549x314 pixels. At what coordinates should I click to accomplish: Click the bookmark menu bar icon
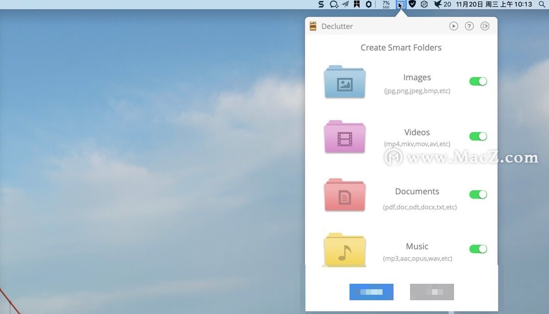pos(357,5)
